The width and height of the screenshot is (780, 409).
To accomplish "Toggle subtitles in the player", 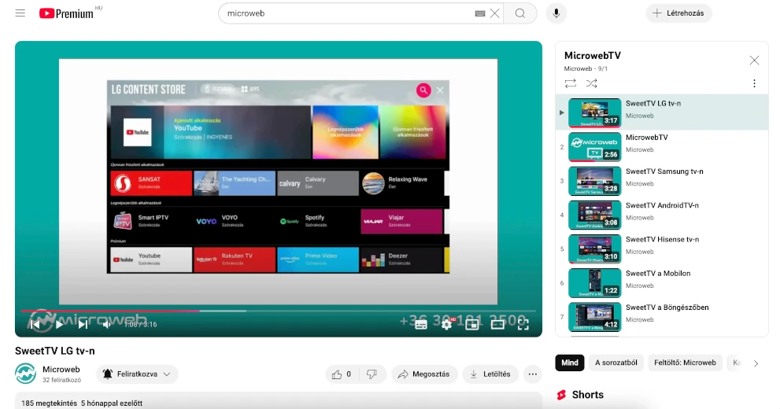I will coord(421,325).
